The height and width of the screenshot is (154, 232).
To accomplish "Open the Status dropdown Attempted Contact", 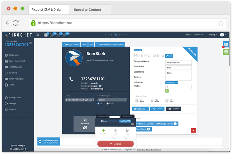I will 79,100.
